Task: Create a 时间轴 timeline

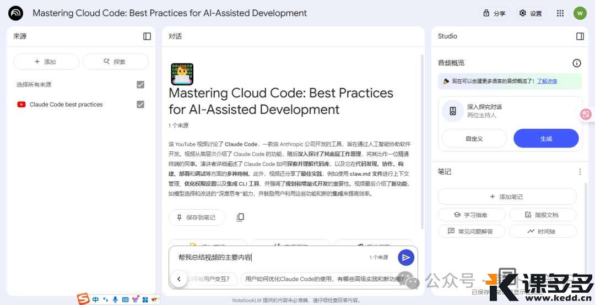Action: coord(543,231)
